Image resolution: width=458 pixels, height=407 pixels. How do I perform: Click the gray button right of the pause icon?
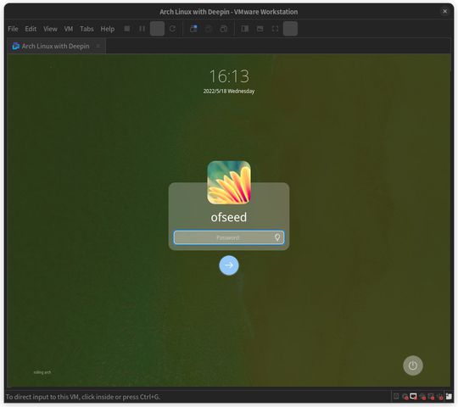[x=157, y=29]
